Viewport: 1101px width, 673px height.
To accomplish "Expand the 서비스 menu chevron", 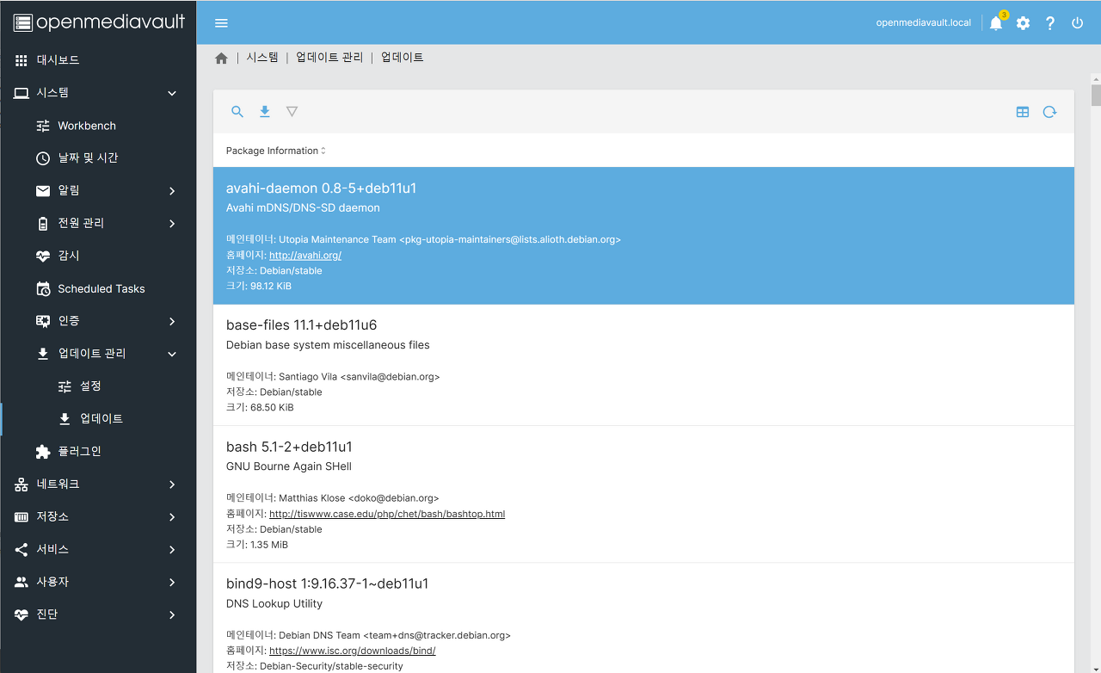I will coord(172,549).
